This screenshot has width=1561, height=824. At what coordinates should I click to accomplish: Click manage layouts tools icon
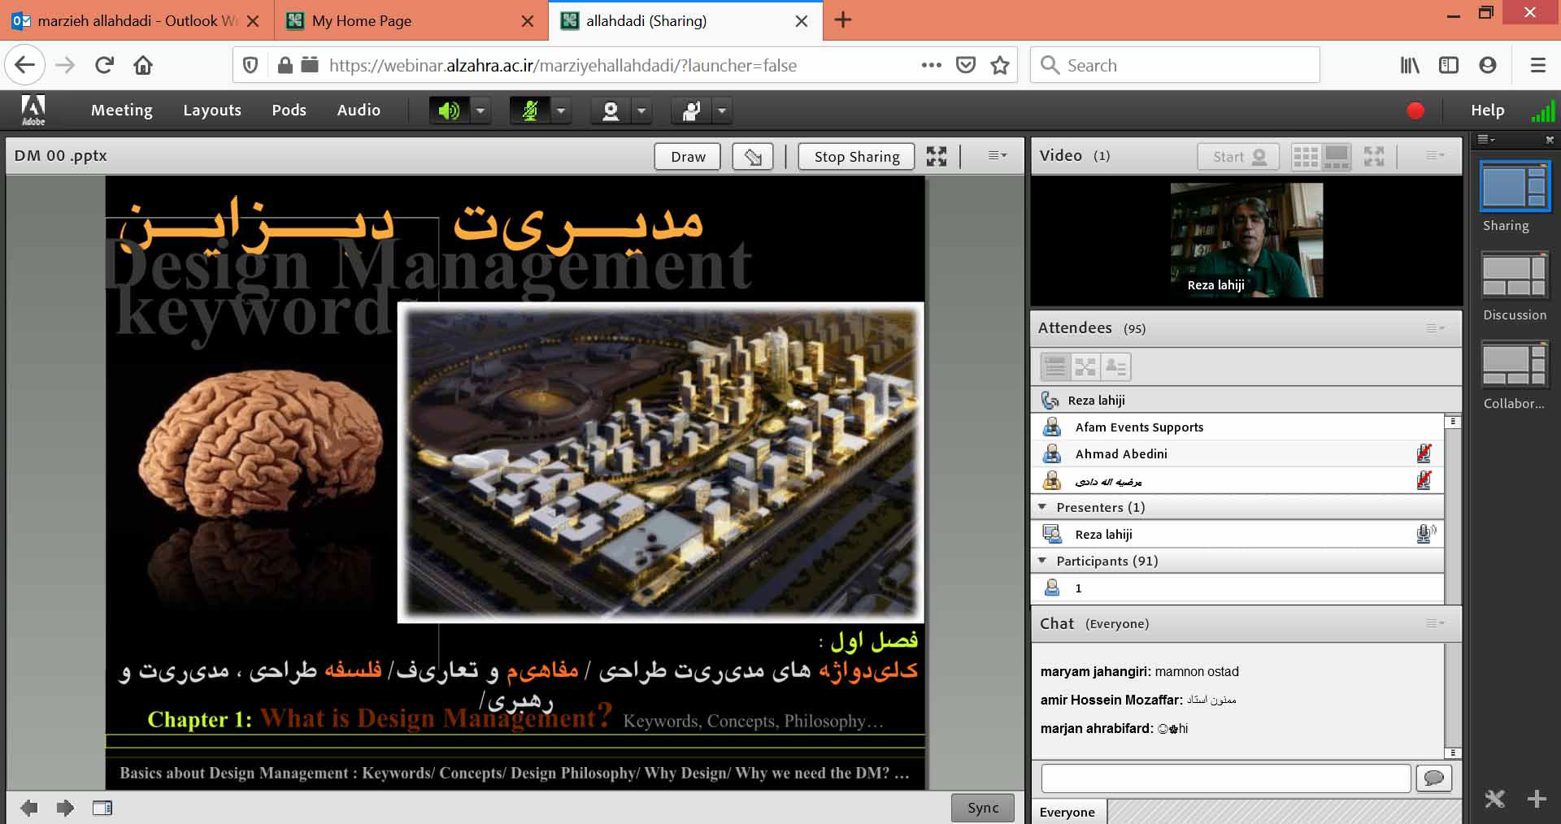pyautogui.click(x=1494, y=799)
